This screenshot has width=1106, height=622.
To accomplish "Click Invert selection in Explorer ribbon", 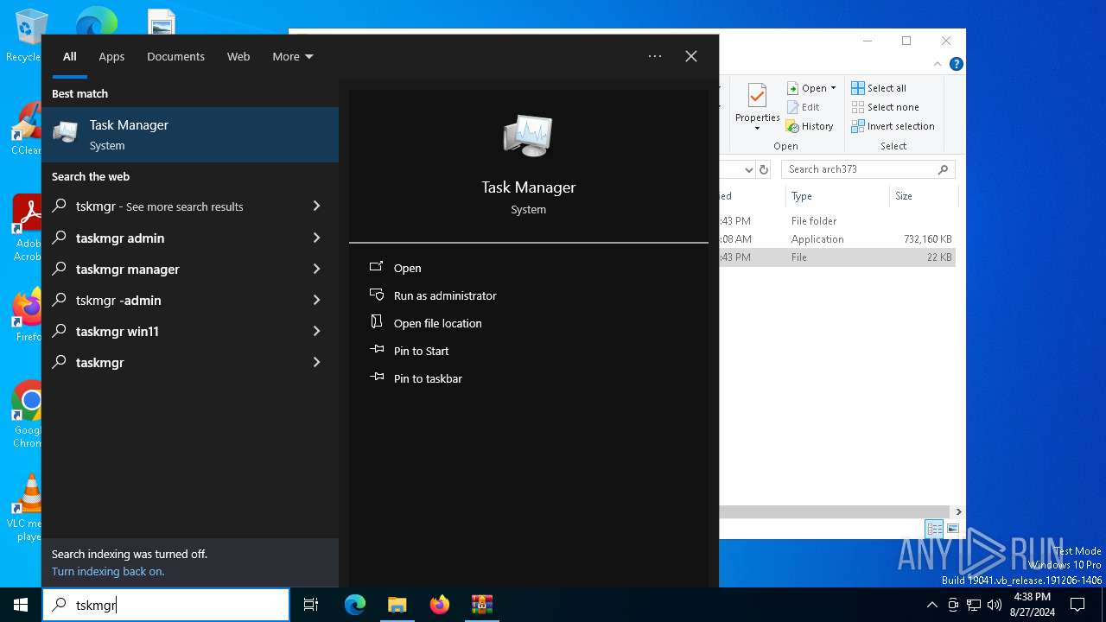I will pyautogui.click(x=893, y=126).
